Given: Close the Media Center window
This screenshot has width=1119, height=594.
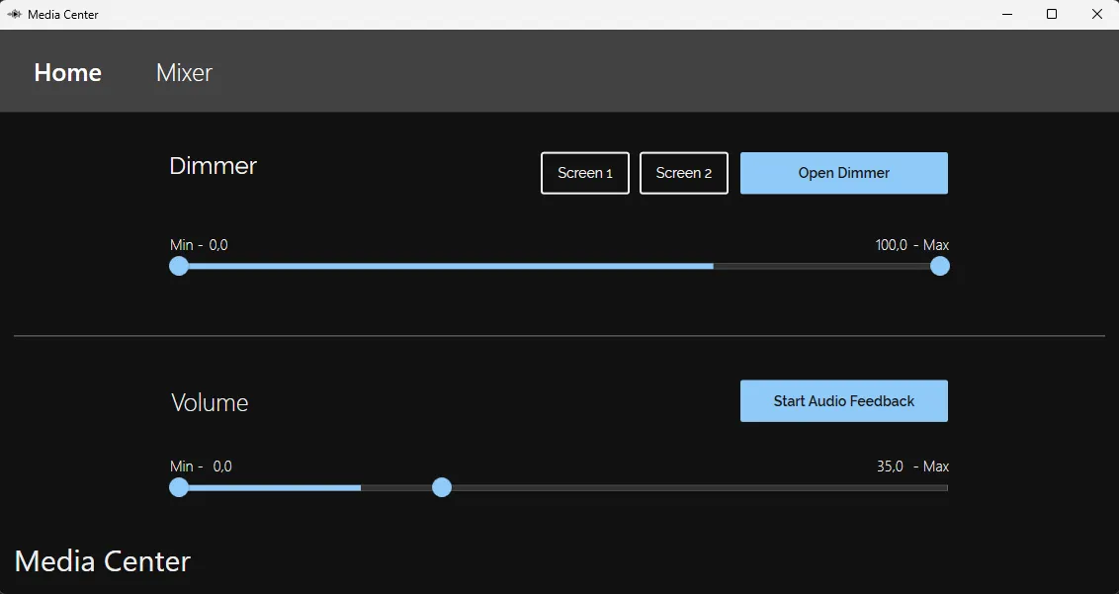Looking at the screenshot, I should [x=1097, y=14].
